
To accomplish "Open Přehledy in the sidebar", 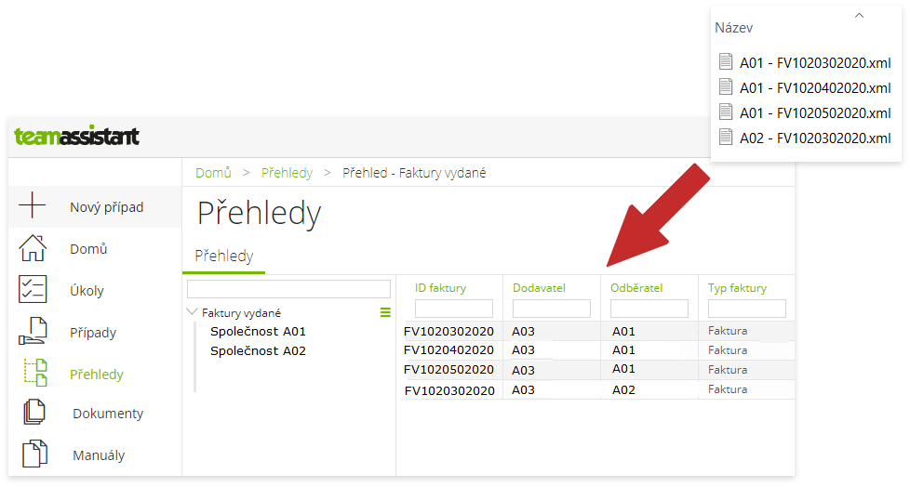I will (97, 375).
